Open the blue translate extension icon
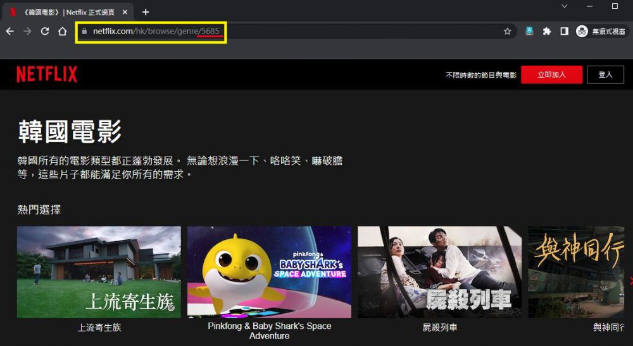Viewport: 633px width, 346px height. [529, 31]
